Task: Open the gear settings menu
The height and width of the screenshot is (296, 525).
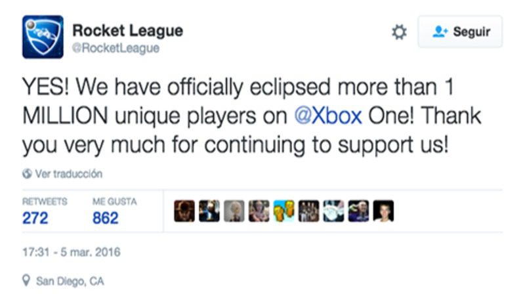Action: [399, 32]
